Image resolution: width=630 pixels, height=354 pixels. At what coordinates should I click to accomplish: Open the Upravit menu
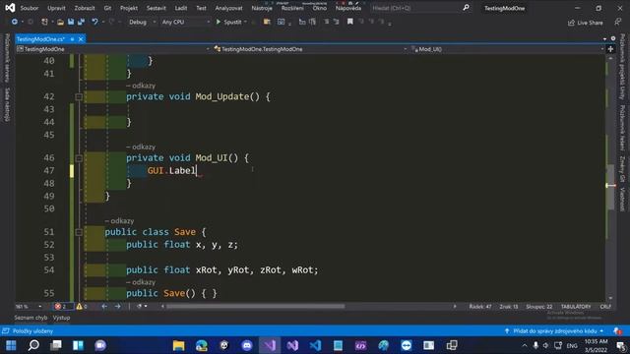(56, 8)
